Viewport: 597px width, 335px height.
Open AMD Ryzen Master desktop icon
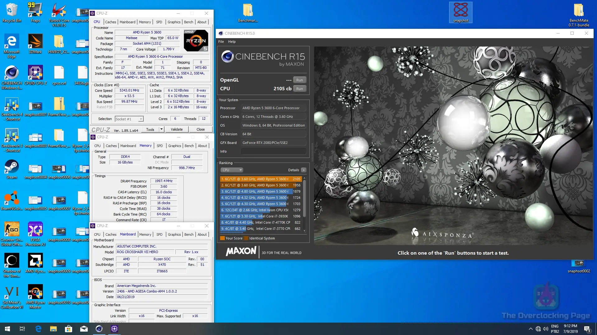(x=35, y=297)
